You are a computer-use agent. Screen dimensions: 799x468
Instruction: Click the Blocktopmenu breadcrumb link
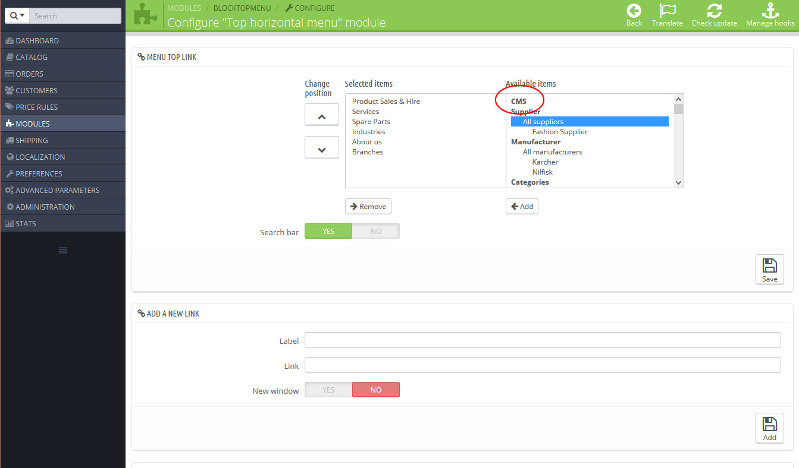242,8
